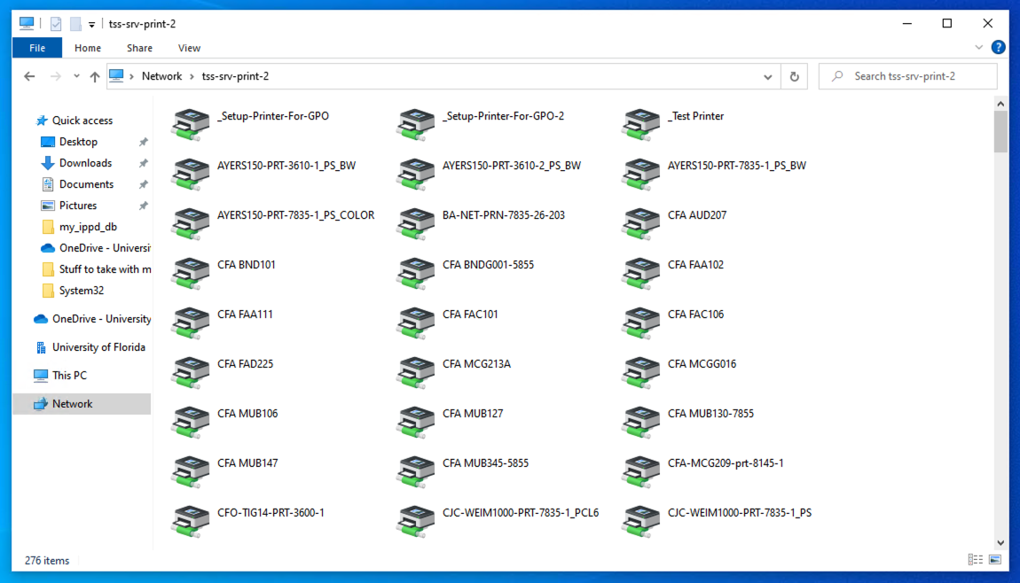Open the System32 folder in sidebar

click(x=82, y=291)
